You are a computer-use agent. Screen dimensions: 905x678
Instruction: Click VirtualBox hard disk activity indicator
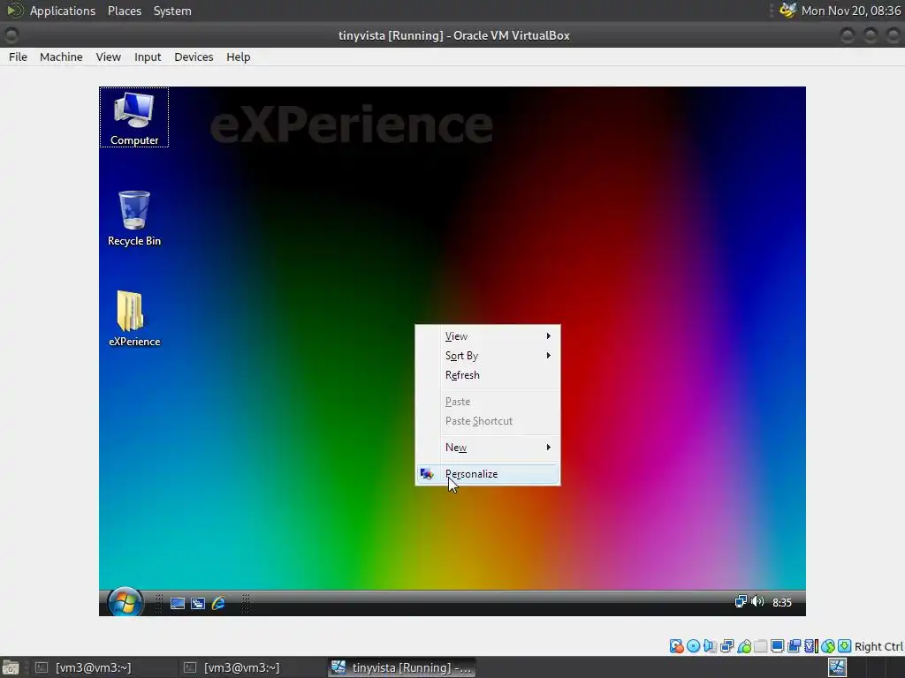[x=676, y=646]
